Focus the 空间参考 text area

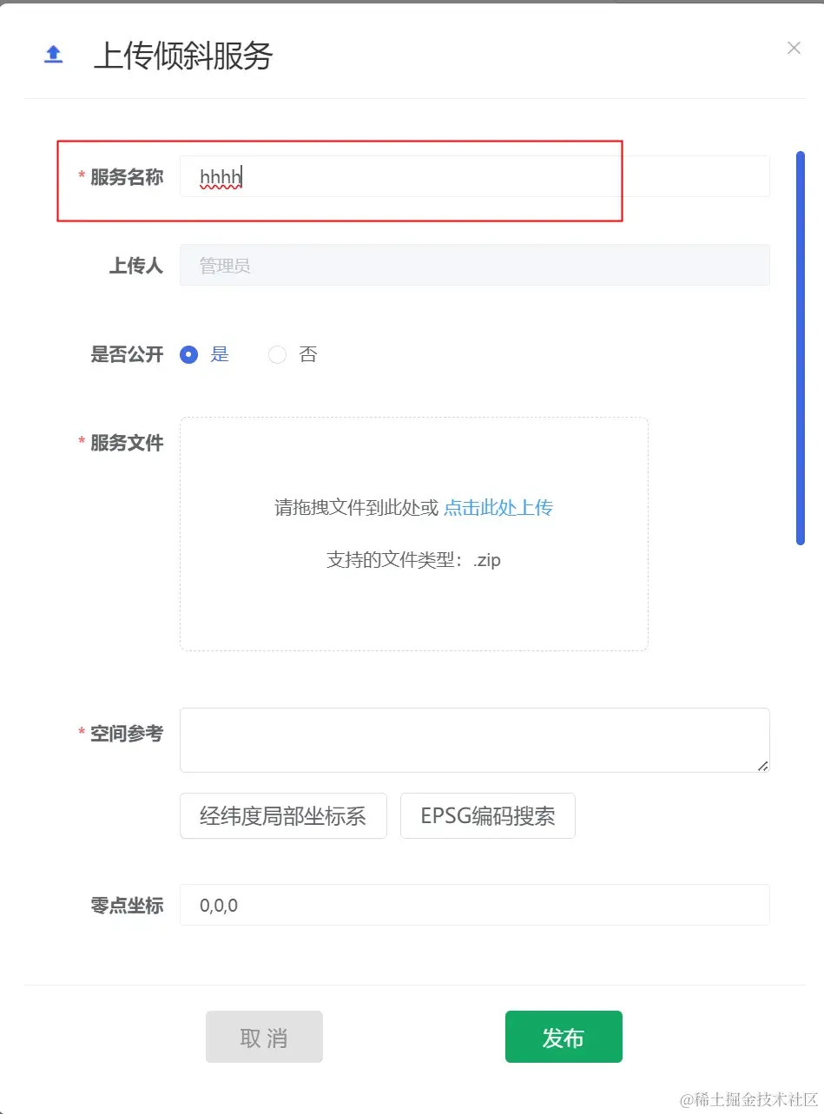(x=474, y=740)
